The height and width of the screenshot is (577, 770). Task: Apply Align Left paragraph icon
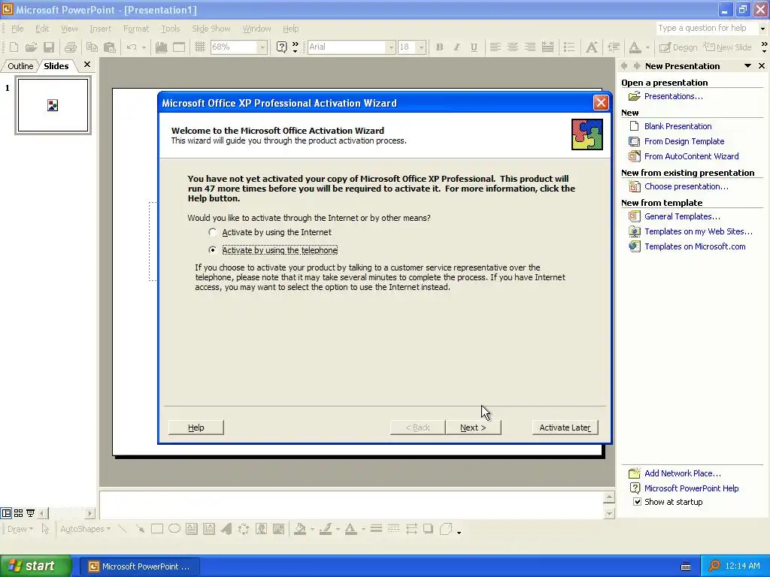pyautogui.click(x=495, y=47)
